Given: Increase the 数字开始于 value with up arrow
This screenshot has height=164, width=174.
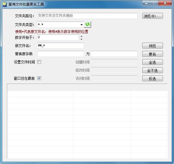Looking at the screenshot, I should pos(81,36).
